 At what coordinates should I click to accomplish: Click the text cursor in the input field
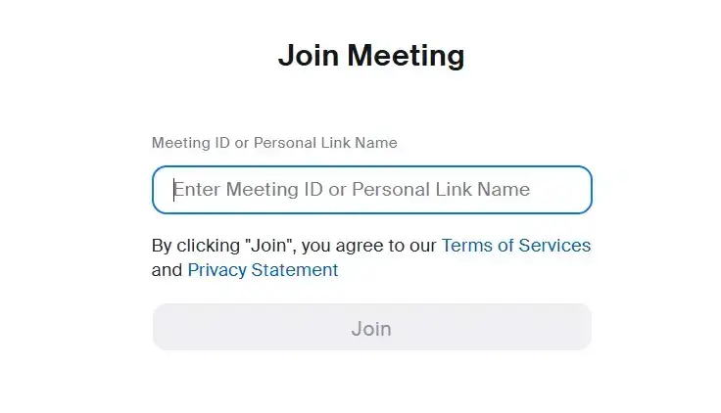(x=175, y=190)
